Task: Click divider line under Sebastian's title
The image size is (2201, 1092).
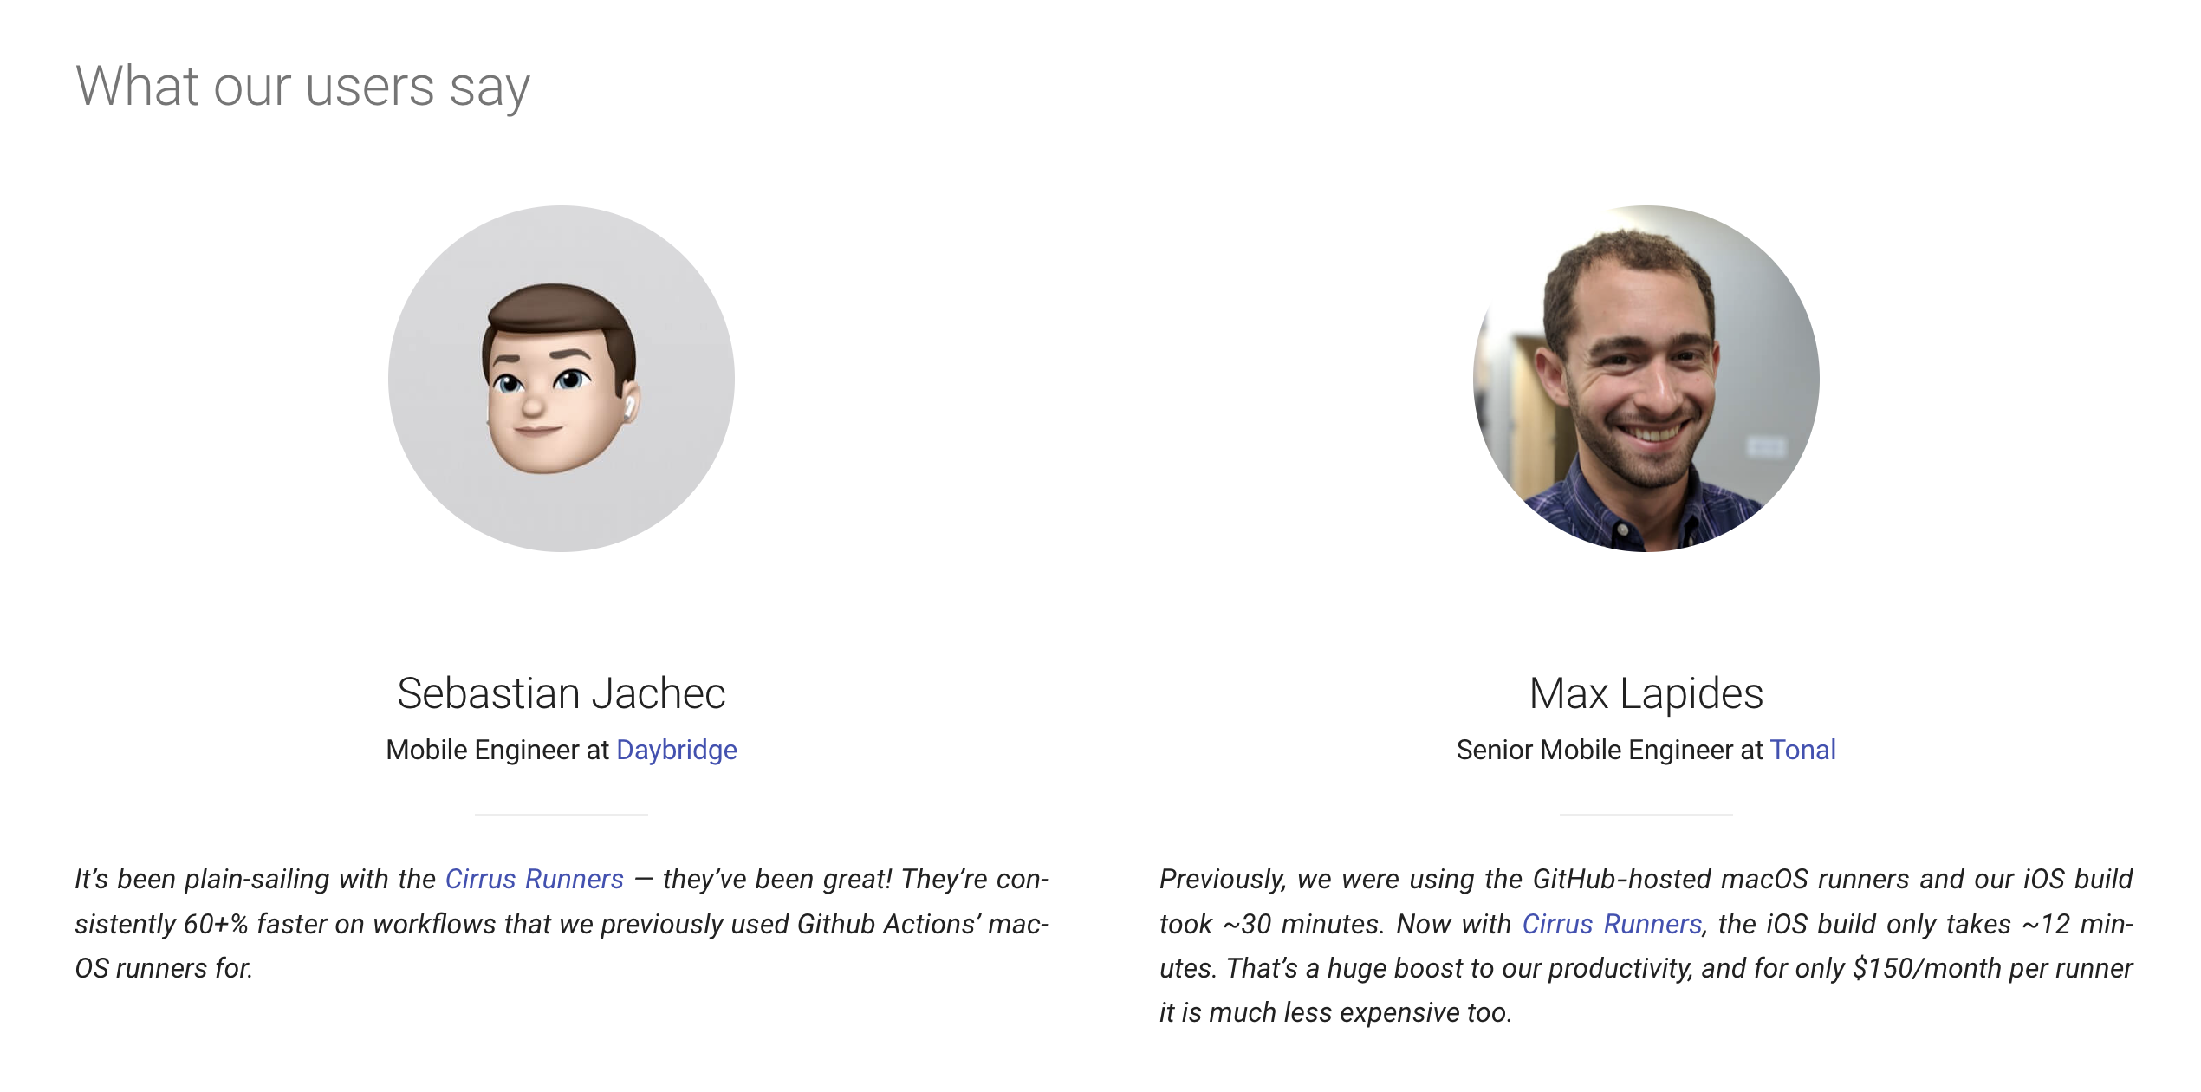Action: point(562,815)
